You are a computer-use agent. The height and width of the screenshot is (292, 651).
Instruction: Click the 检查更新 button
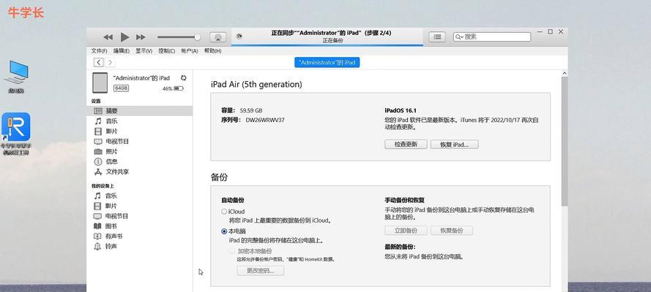pyautogui.click(x=406, y=145)
